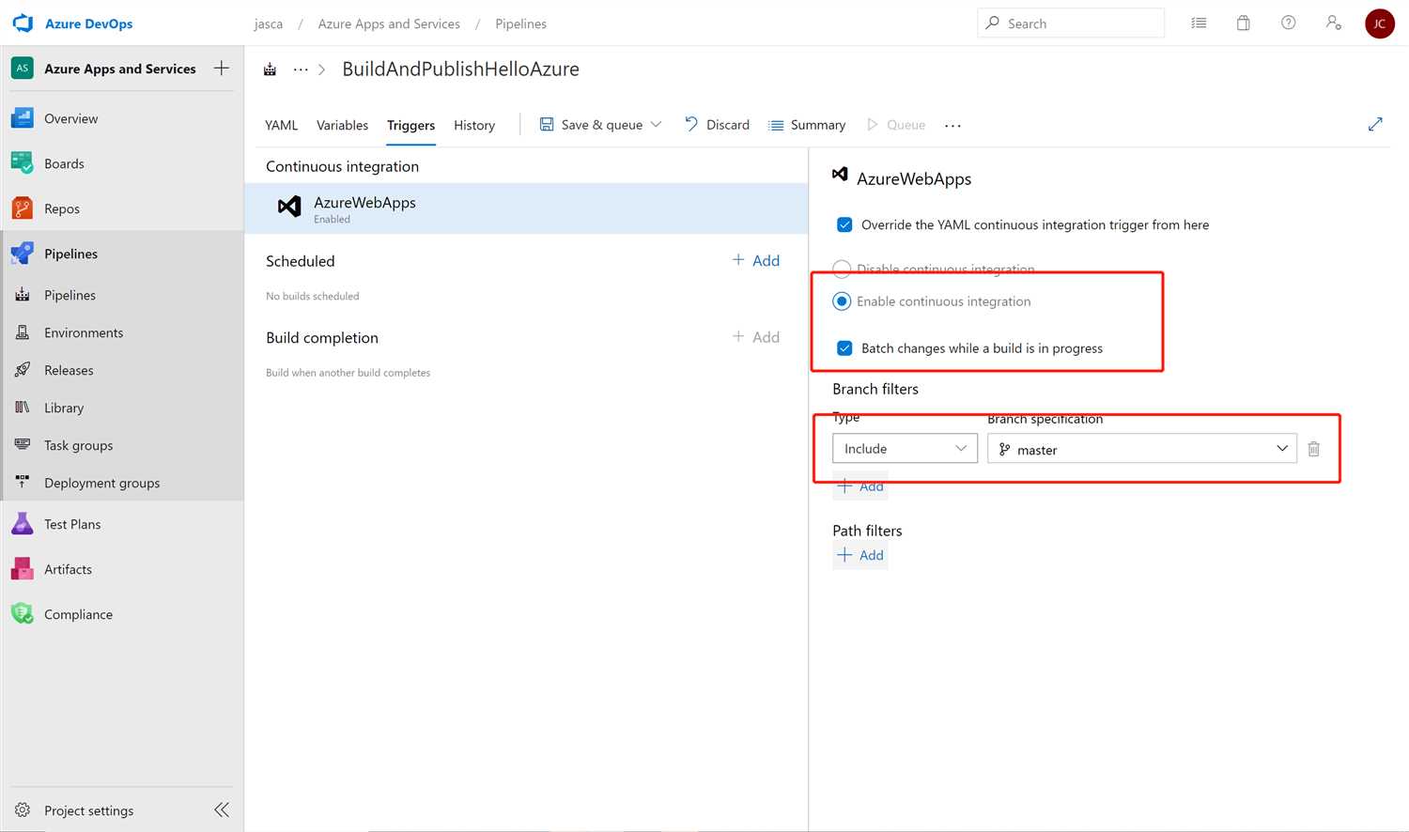Screen dimensions: 1409x832
Task: Add a scheduled trigger
Action: [756, 260]
